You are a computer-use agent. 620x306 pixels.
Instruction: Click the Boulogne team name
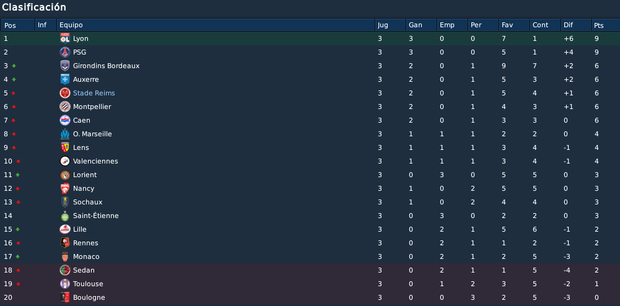tap(89, 297)
